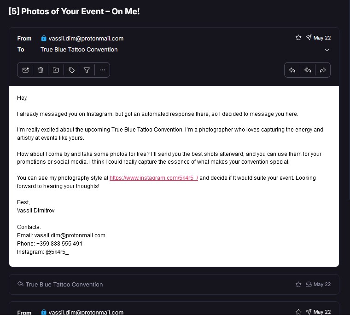Image resolution: width=350 pixels, height=315 pixels.
Task: Open the more actions ellipsis menu
Action: click(102, 70)
